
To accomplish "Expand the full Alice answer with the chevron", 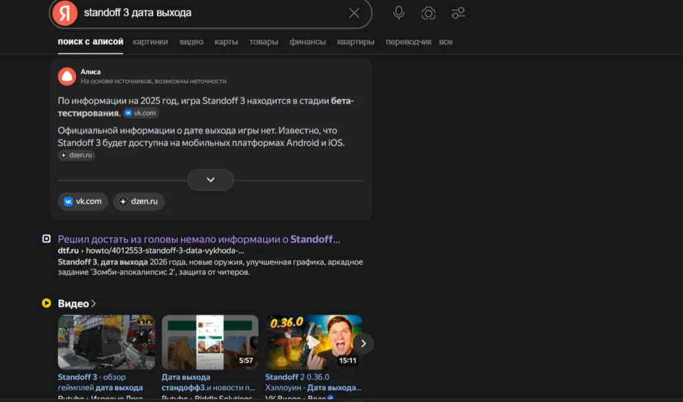I will point(210,180).
